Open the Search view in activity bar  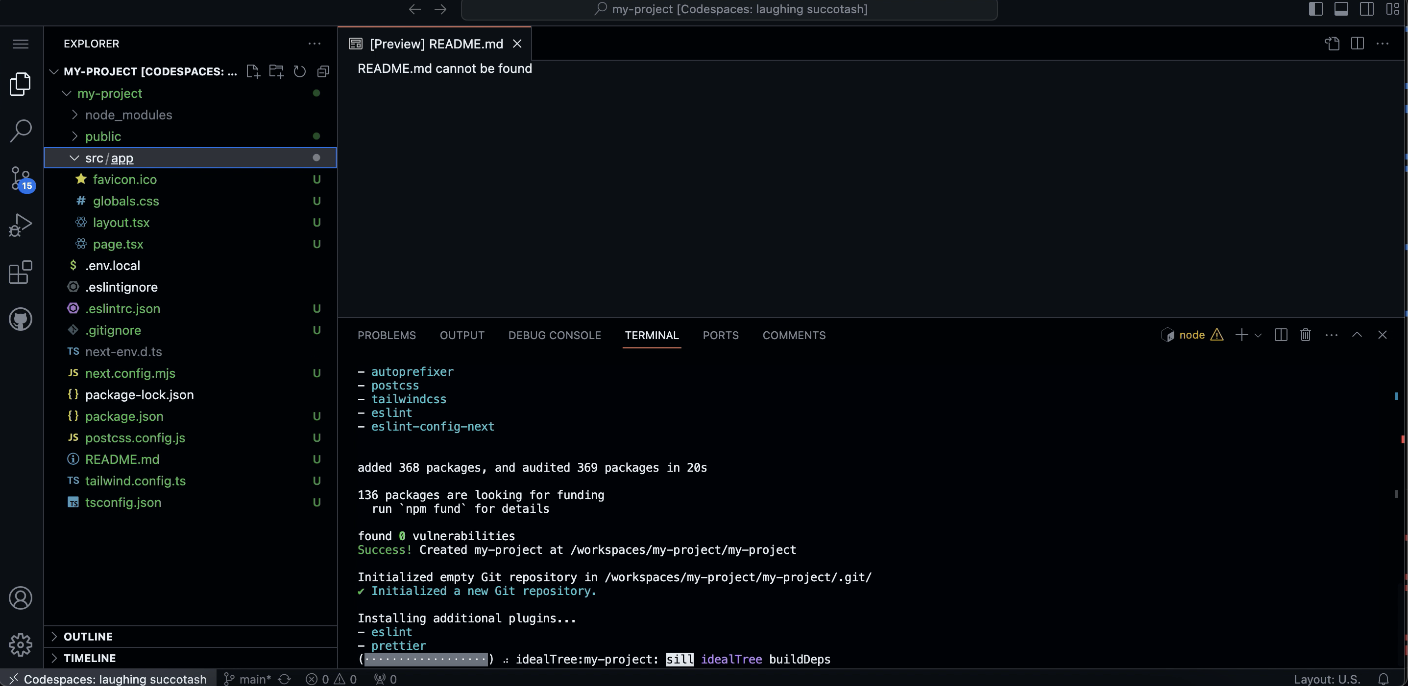coord(21,131)
